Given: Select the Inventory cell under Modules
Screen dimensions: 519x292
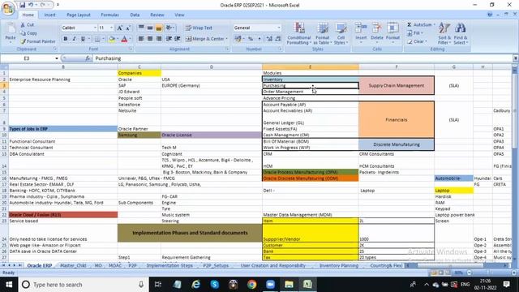Looking at the screenshot, I should pos(310,79).
